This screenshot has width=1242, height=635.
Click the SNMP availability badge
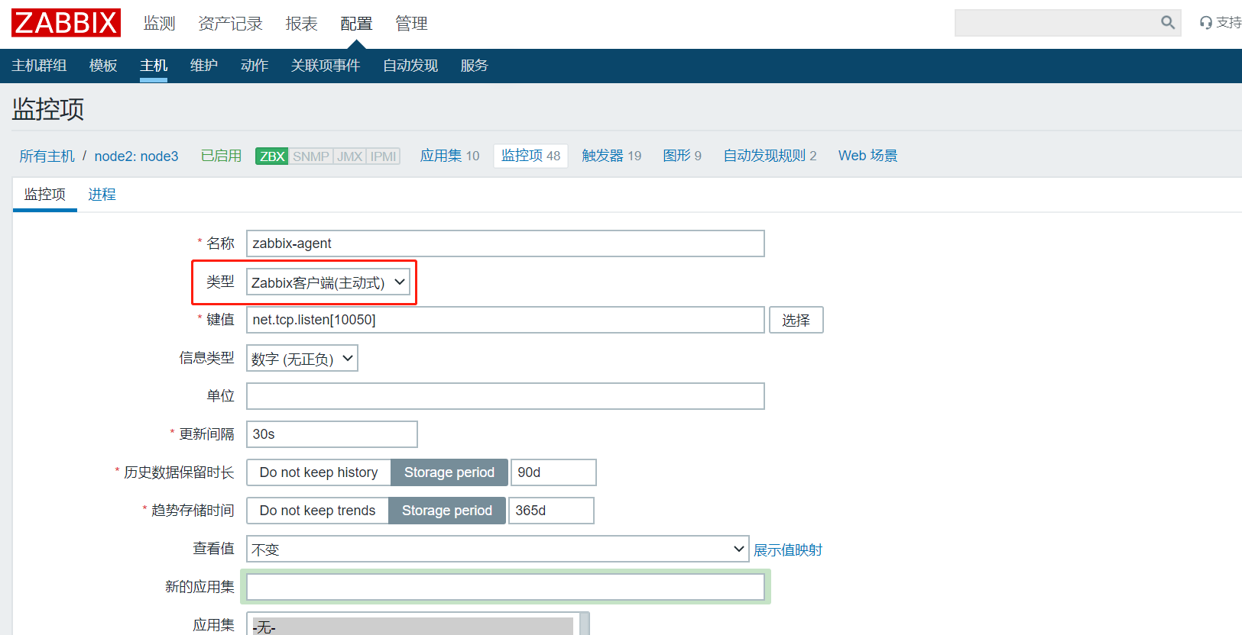pos(311,156)
